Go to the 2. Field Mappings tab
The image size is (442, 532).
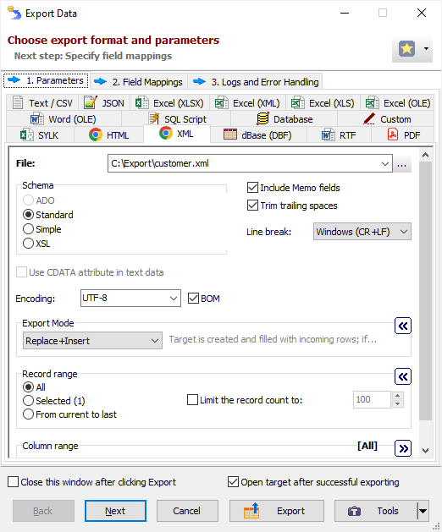139,82
